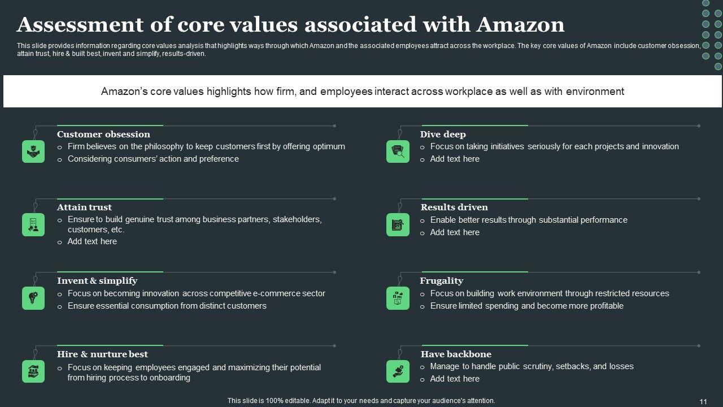Screen dimensions: 723x407
Task: Click the Hire & nurture best icon
Action: (33, 371)
